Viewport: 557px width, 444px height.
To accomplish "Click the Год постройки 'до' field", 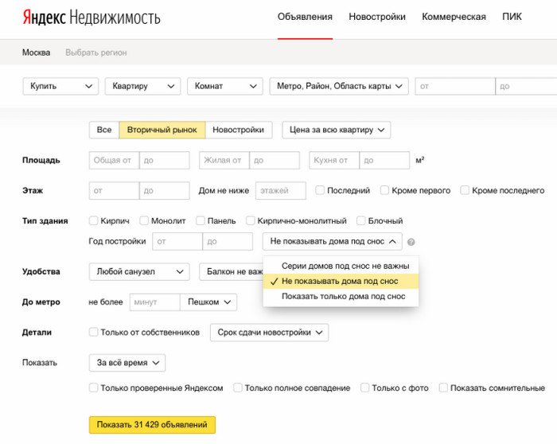I will pos(228,242).
